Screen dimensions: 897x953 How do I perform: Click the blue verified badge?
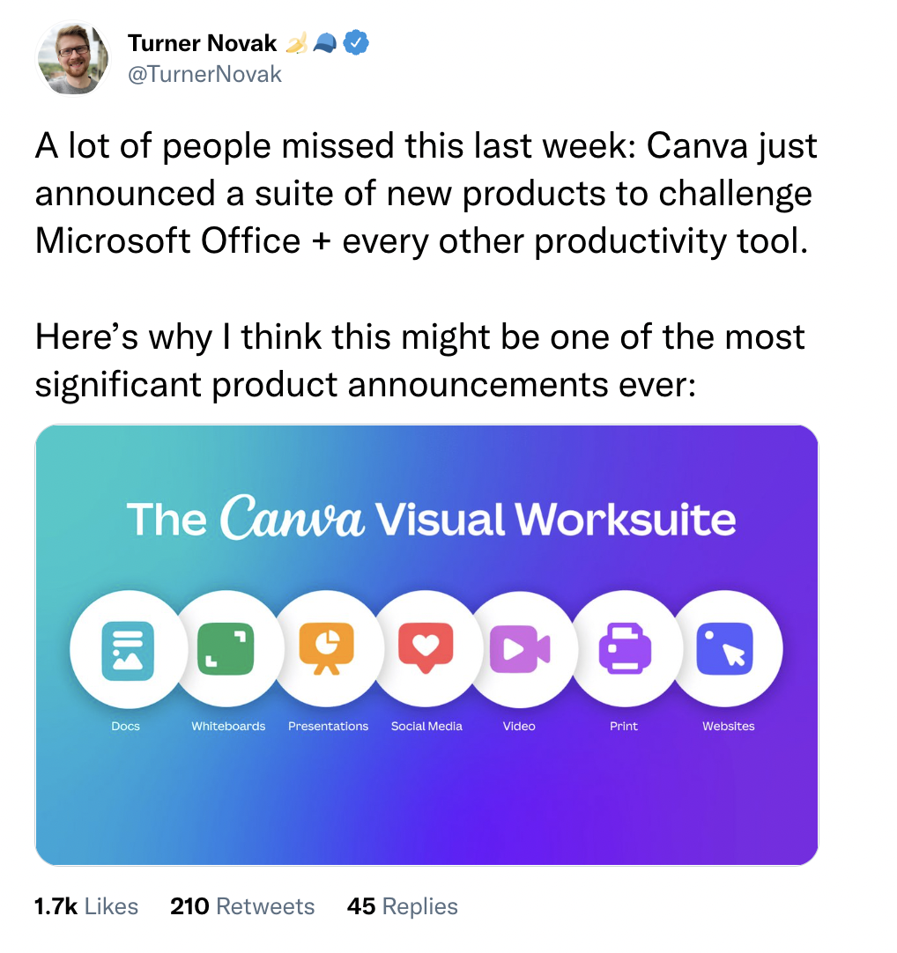click(x=356, y=42)
